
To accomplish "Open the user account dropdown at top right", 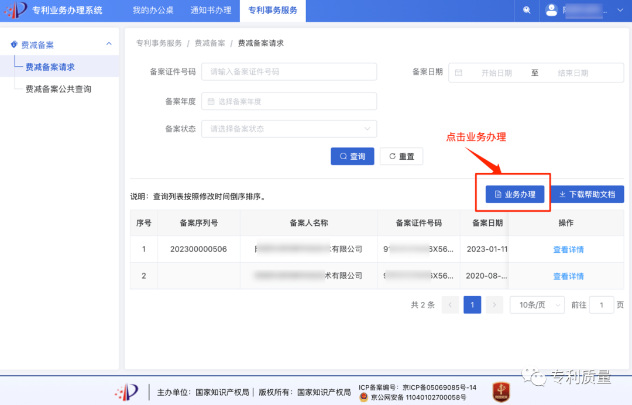I will point(620,11).
